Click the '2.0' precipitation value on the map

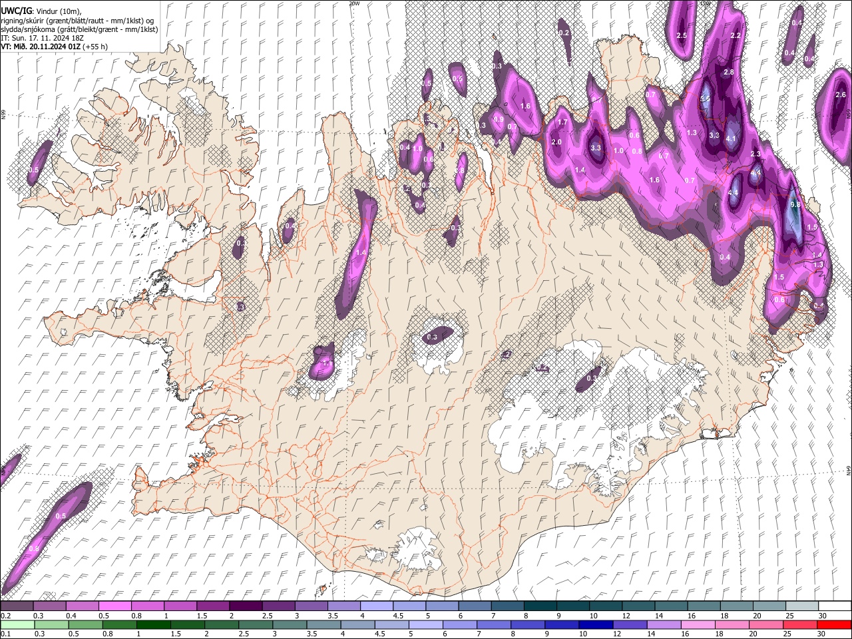click(556, 142)
